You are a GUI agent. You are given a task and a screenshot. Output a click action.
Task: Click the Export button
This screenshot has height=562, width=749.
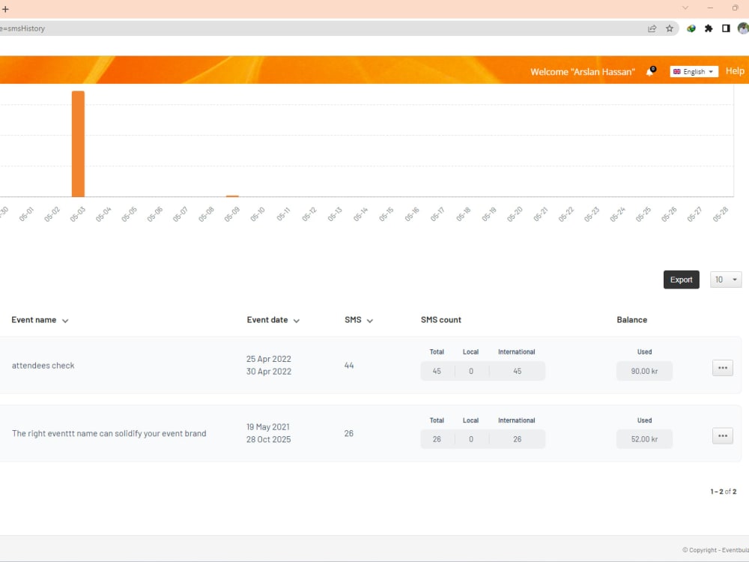(681, 280)
